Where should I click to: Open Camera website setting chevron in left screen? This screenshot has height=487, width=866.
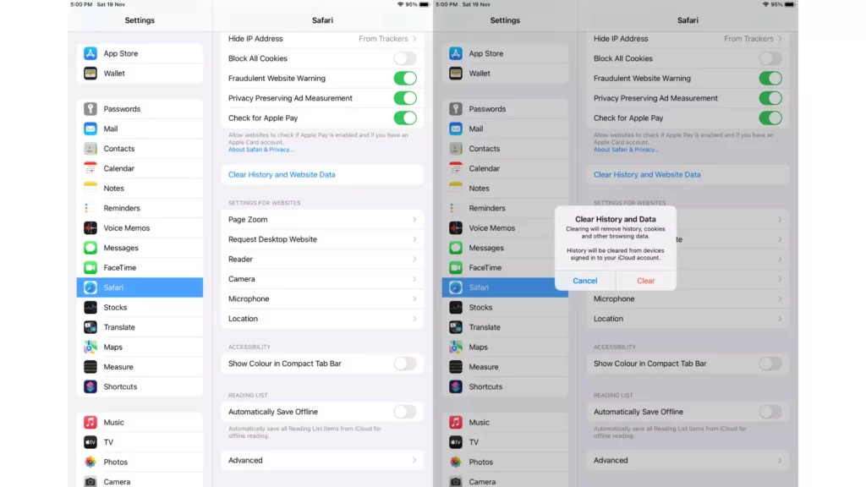[414, 279]
